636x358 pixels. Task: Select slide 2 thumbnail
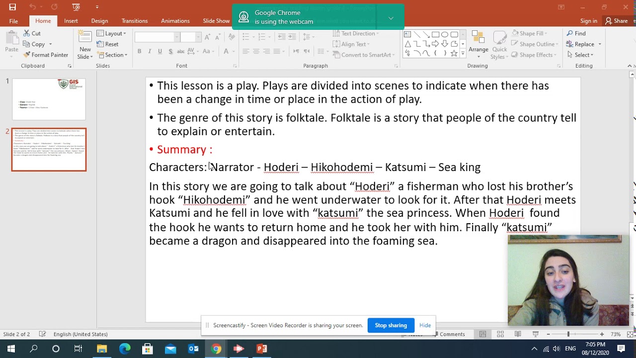pyautogui.click(x=49, y=150)
